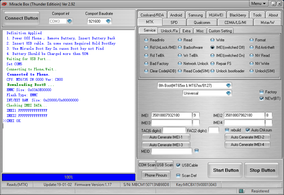
Task: Expand the 8th Boot MT65xx selection dropdown
Action: 228,85
